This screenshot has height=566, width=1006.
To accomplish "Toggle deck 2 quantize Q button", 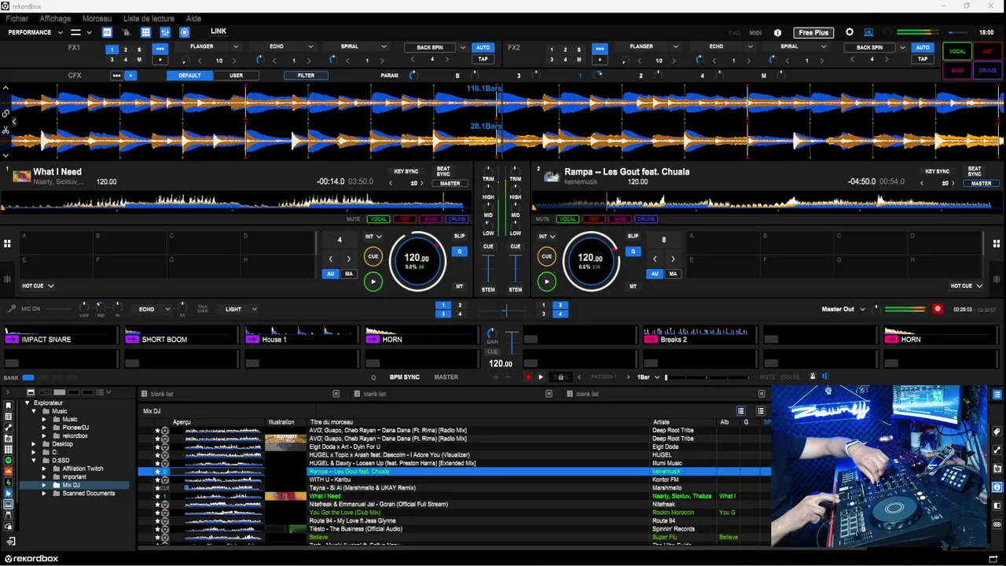I will coord(633,252).
